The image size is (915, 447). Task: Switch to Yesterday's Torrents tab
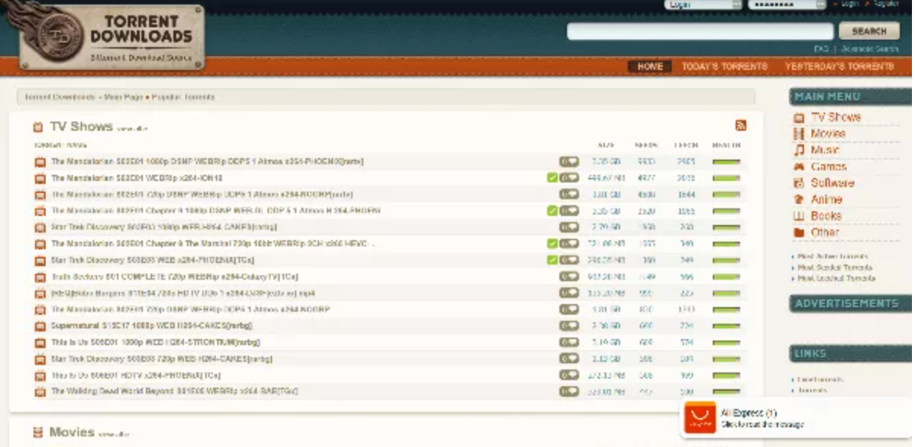point(839,67)
